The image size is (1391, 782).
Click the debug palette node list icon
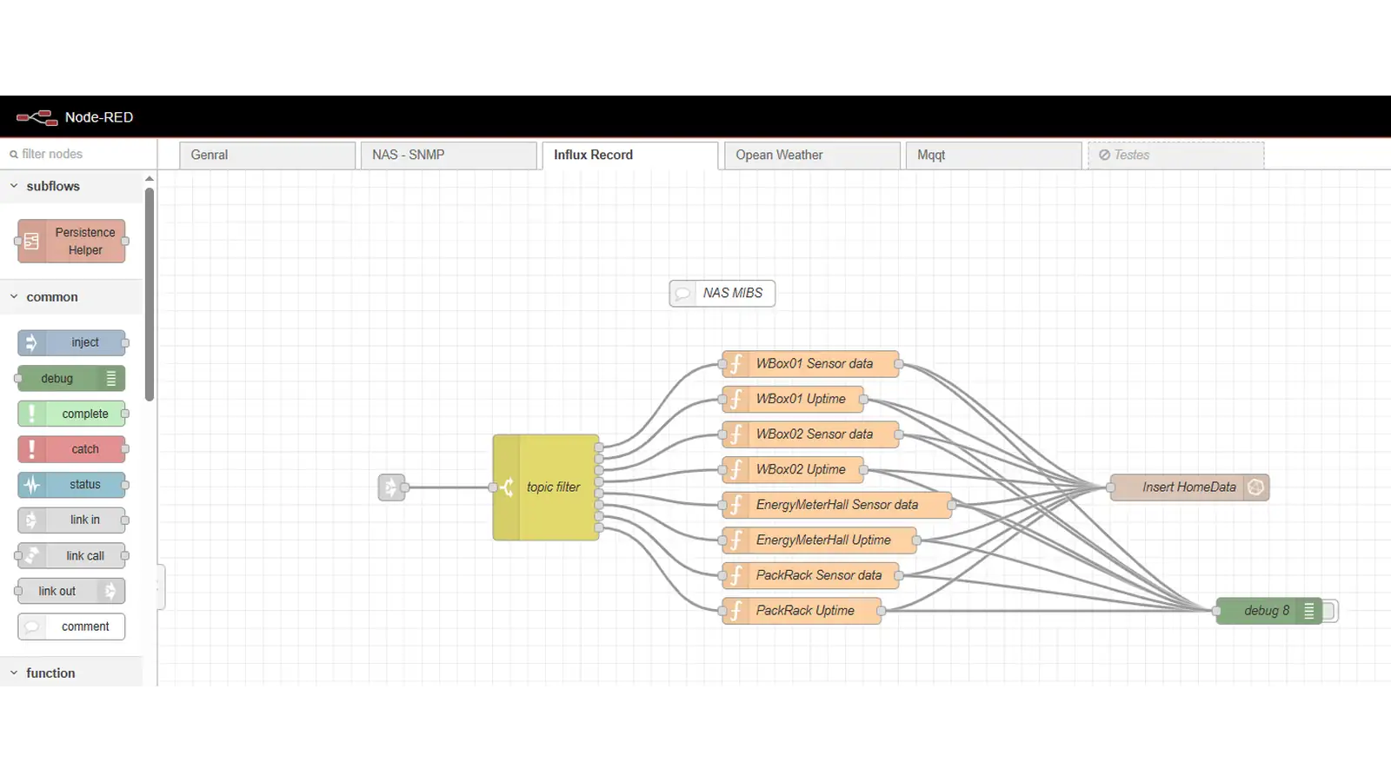click(x=111, y=379)
